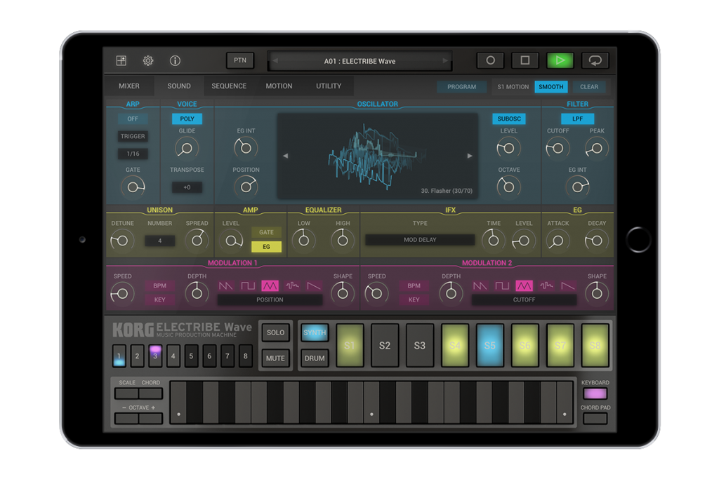Adjust the VOICE GLIDE knob
This screenshot has height=479, width=719.
[x=187, y=148]
